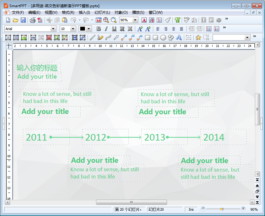The image size is (265, 216).
Task: Click the Redo arrow icon
Action: click(86, 20)
